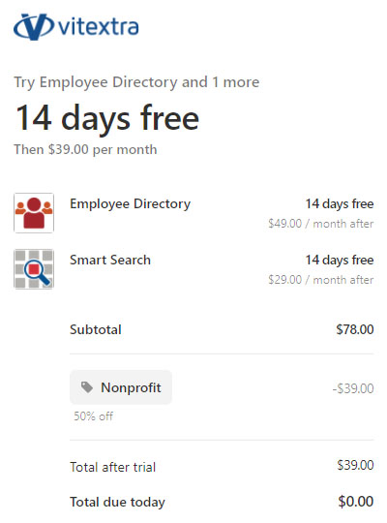
Task: Click the $78.00 subtotal amount
Action: pos(355,329)
